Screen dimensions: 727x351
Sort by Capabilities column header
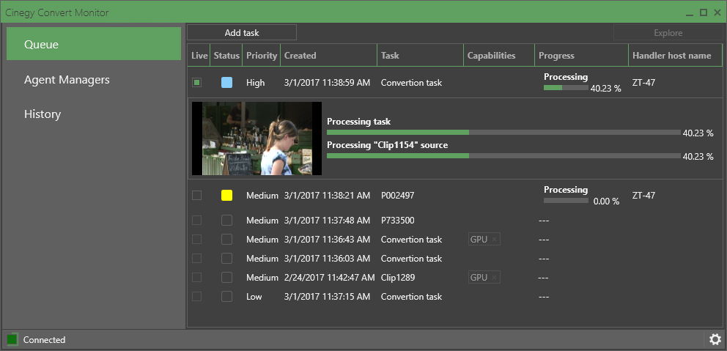pyautogui.click(x=499, y=55)
